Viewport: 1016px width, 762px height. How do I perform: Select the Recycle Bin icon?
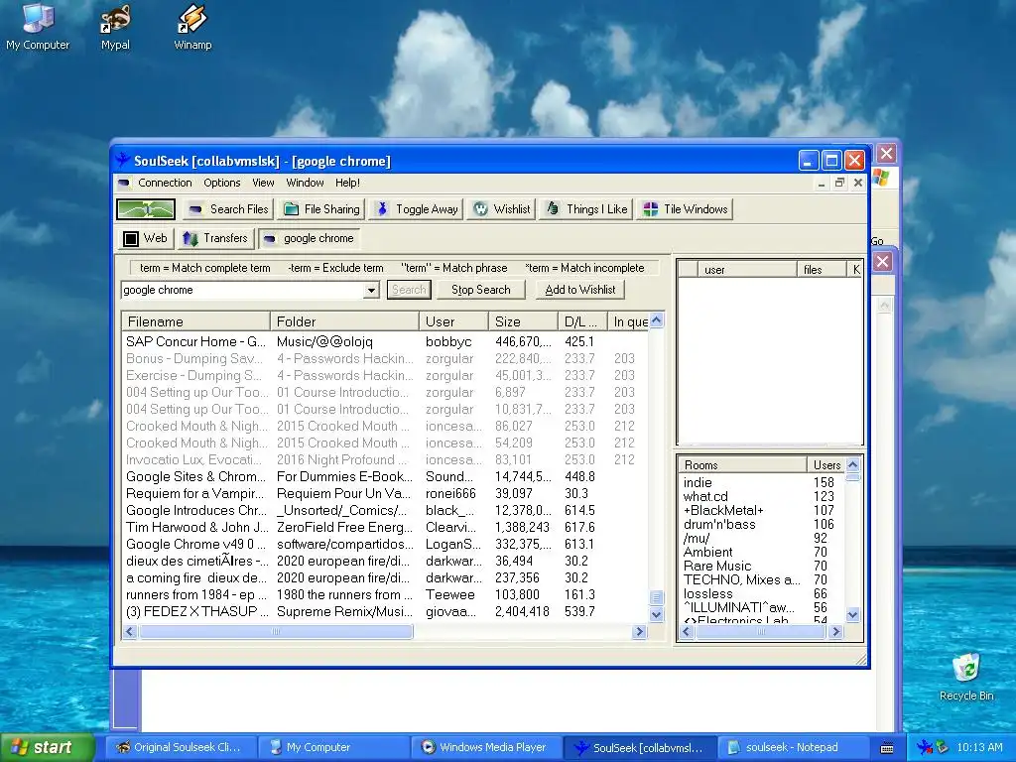point(966,677)
